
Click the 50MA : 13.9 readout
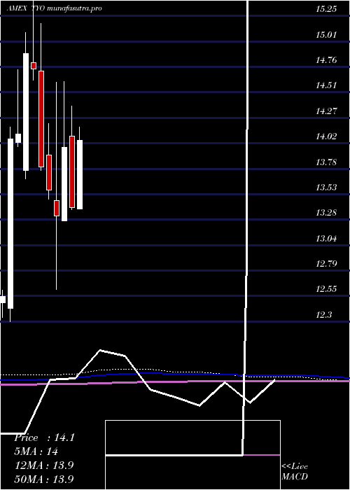pyautogui.click(x=44, y=479)
